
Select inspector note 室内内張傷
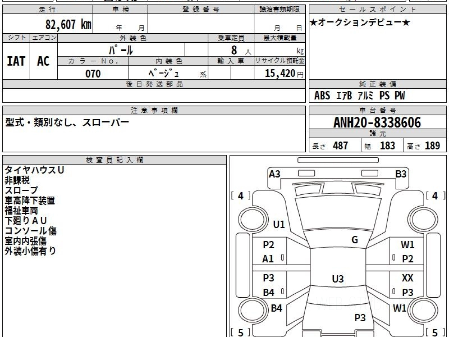coord(25,241)
